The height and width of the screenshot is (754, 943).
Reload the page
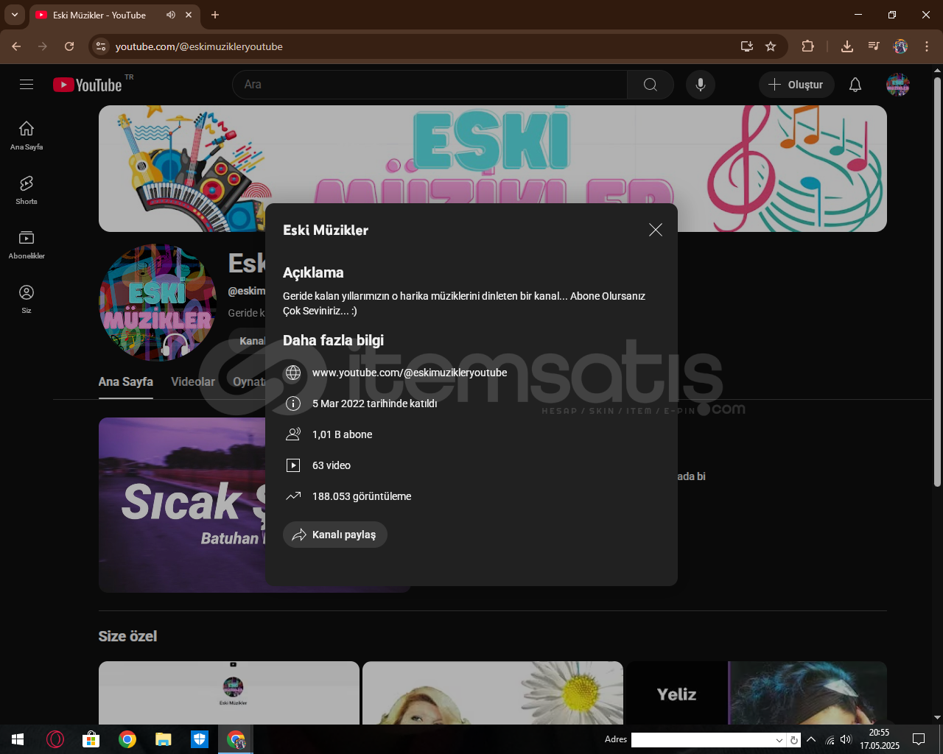click(69, 46)
